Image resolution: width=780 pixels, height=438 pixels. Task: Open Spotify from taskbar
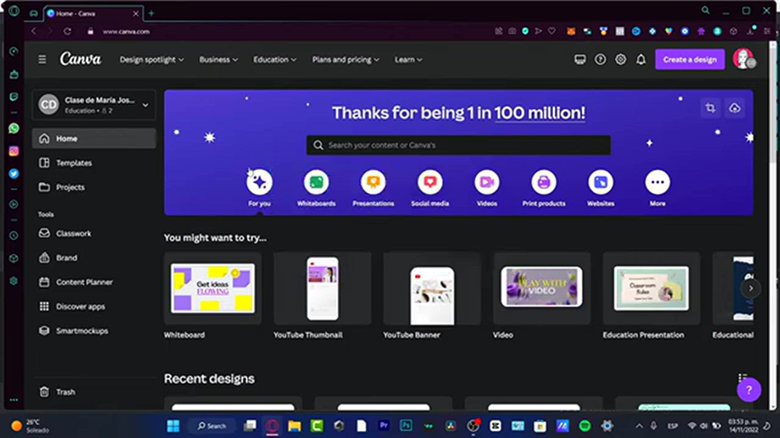pyautogui.click(x=585, y=426)
